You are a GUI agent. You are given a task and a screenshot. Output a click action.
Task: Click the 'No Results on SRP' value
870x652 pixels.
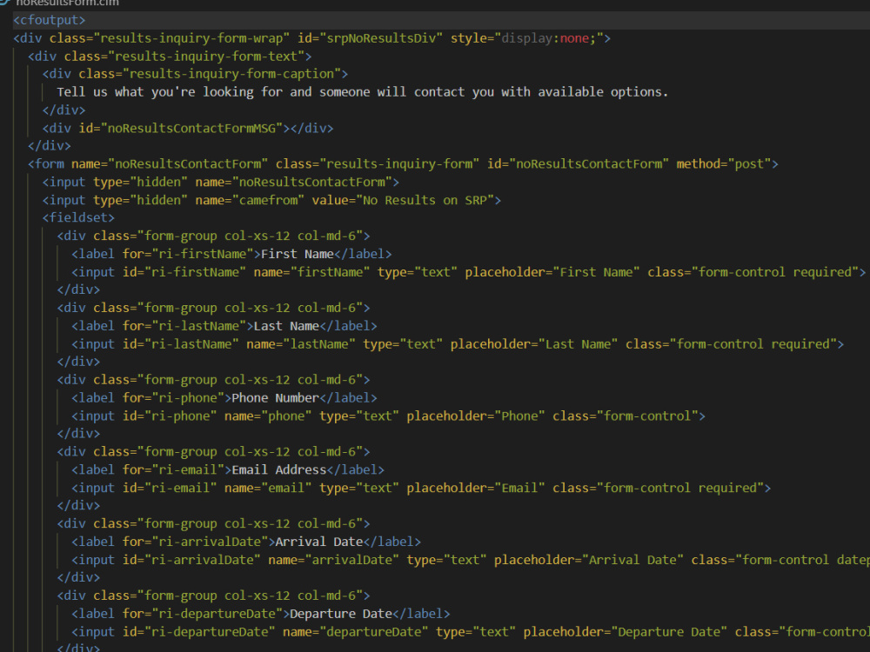(x=425, y=200)
